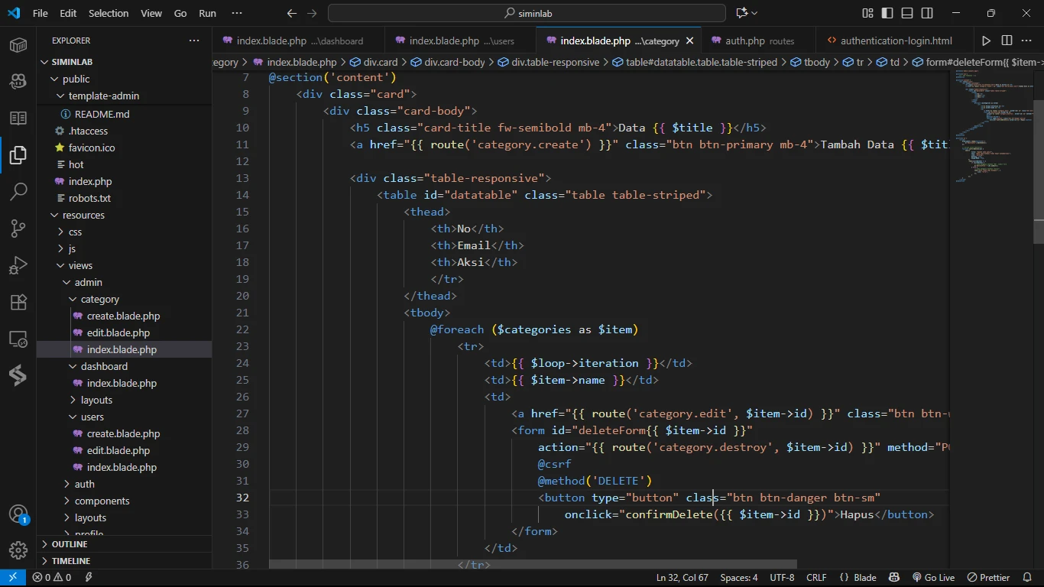Open the Source Control view
1044x587 pixels.
[18, 228]
